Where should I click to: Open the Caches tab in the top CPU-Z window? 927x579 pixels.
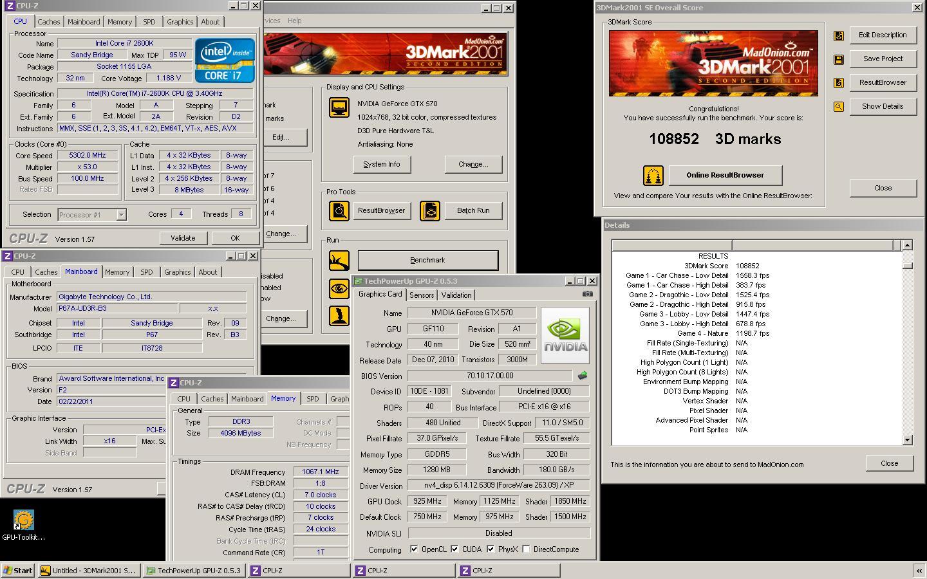[x=48, y=22]
